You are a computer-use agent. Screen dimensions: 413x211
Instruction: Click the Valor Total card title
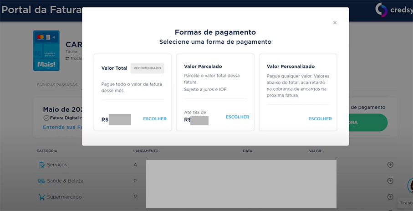[x=114, y=68]
